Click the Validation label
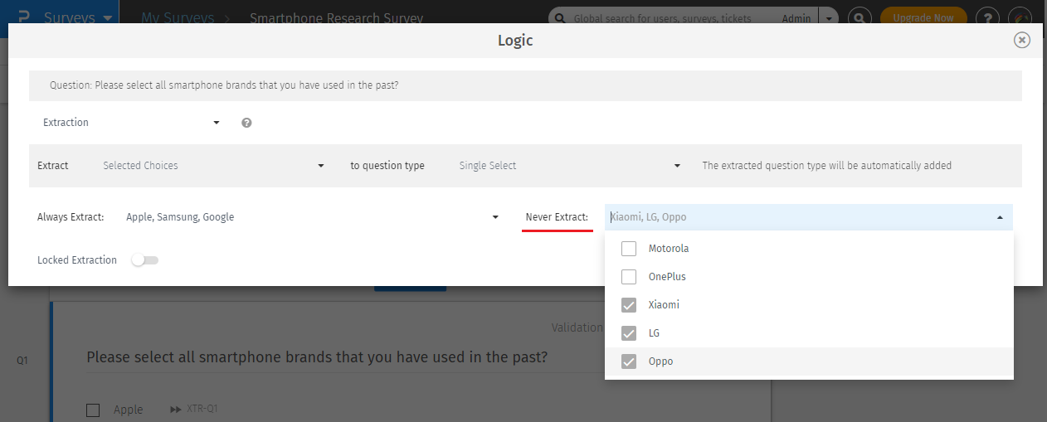The width and height of the screenshot is (1047, 422). [577, 327]
